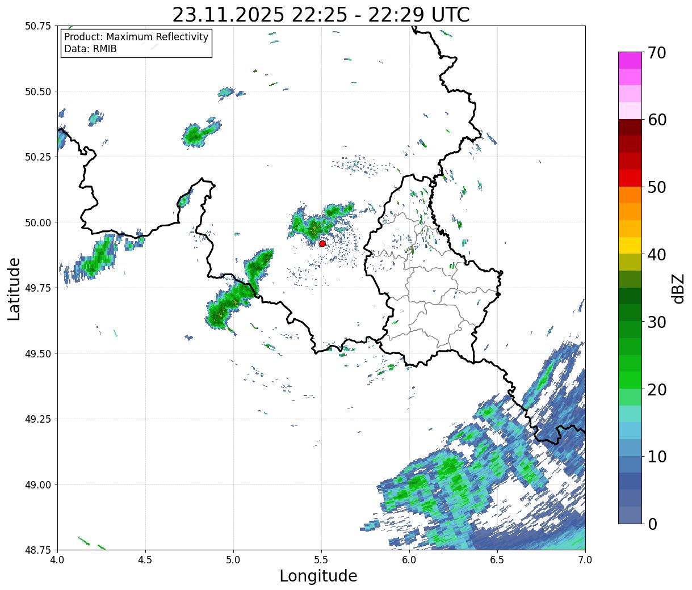Click the 'Latitude' axis label
This screenshot has height=590, width=692.
click(14, 289)
